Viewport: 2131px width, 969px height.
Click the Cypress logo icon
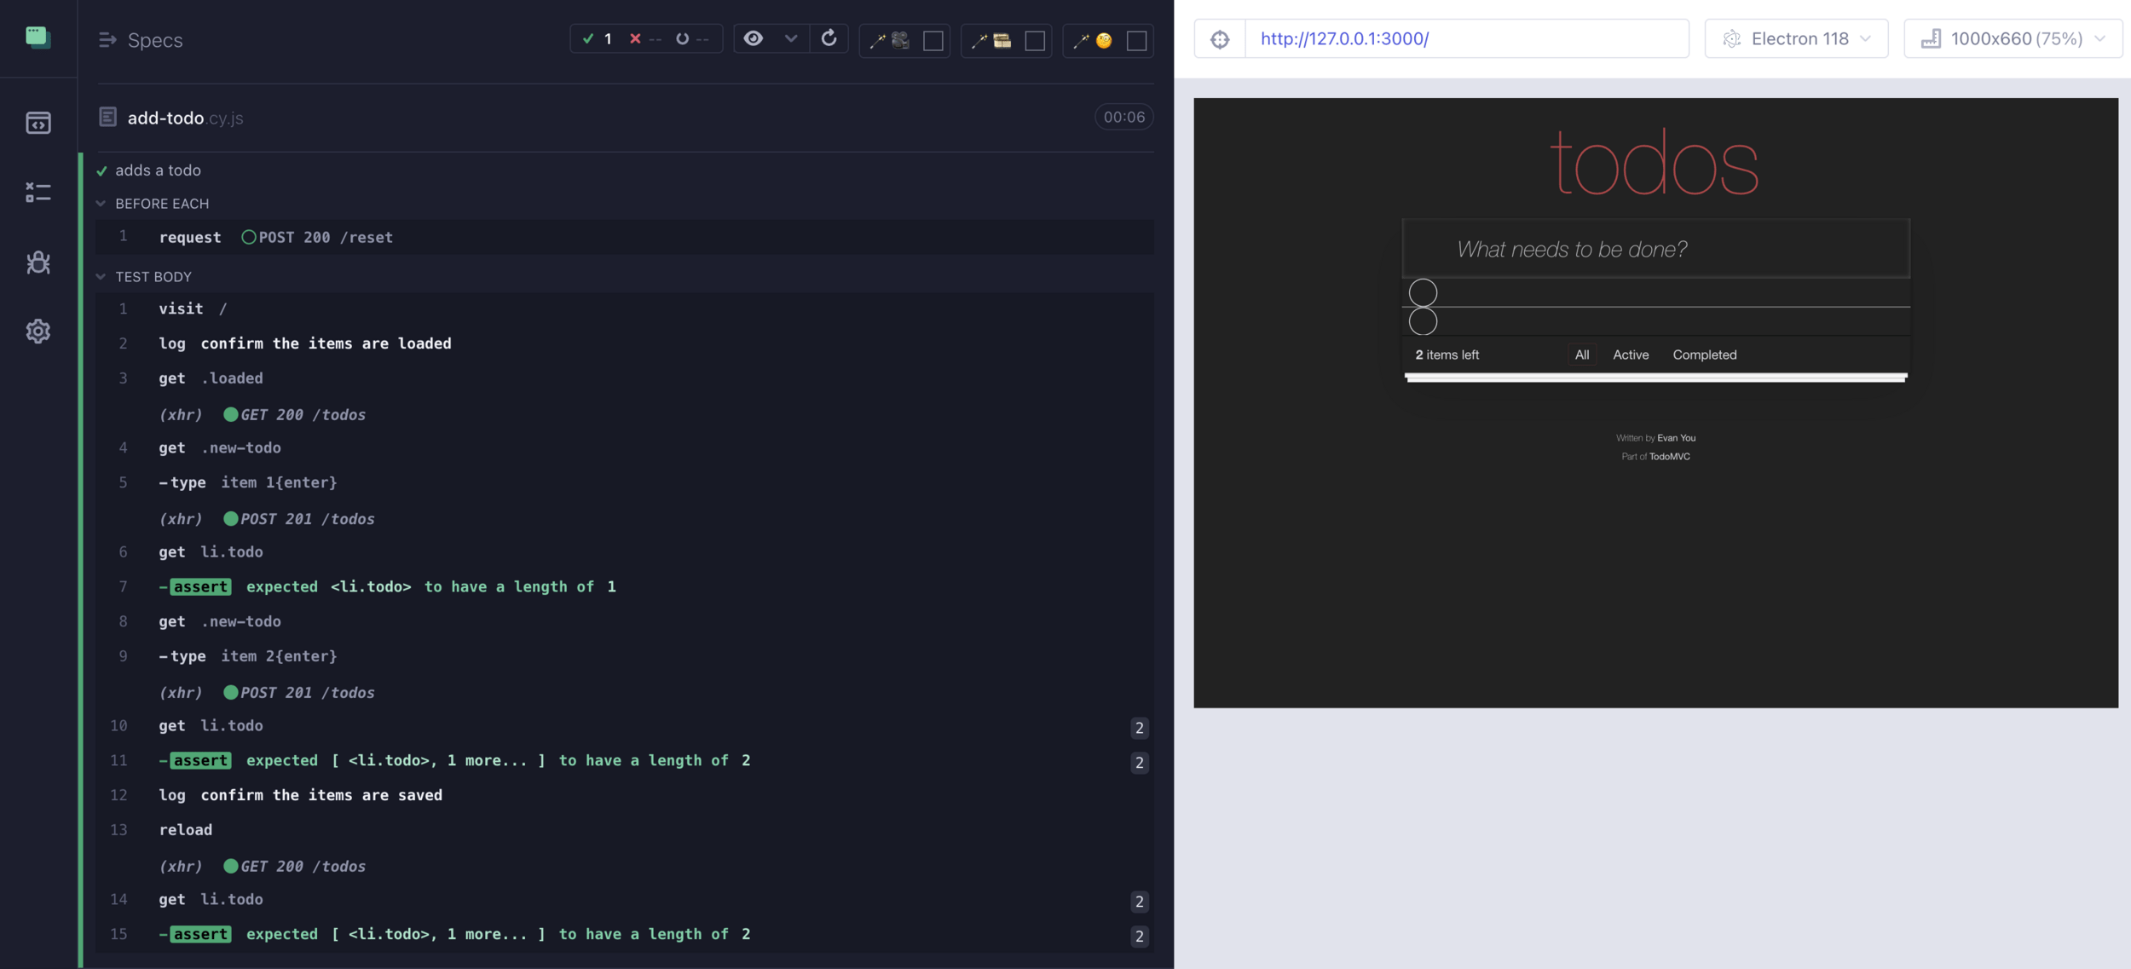[x=38, y=37]
